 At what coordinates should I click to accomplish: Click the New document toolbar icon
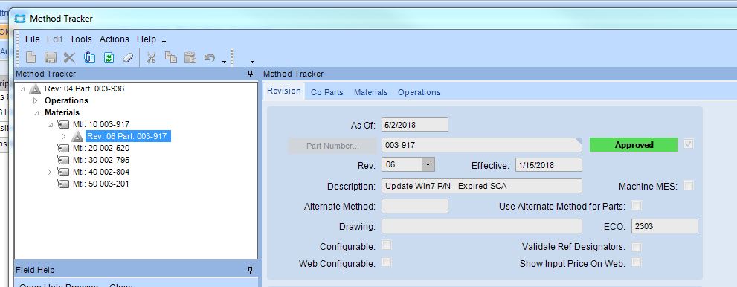[31, 58]
